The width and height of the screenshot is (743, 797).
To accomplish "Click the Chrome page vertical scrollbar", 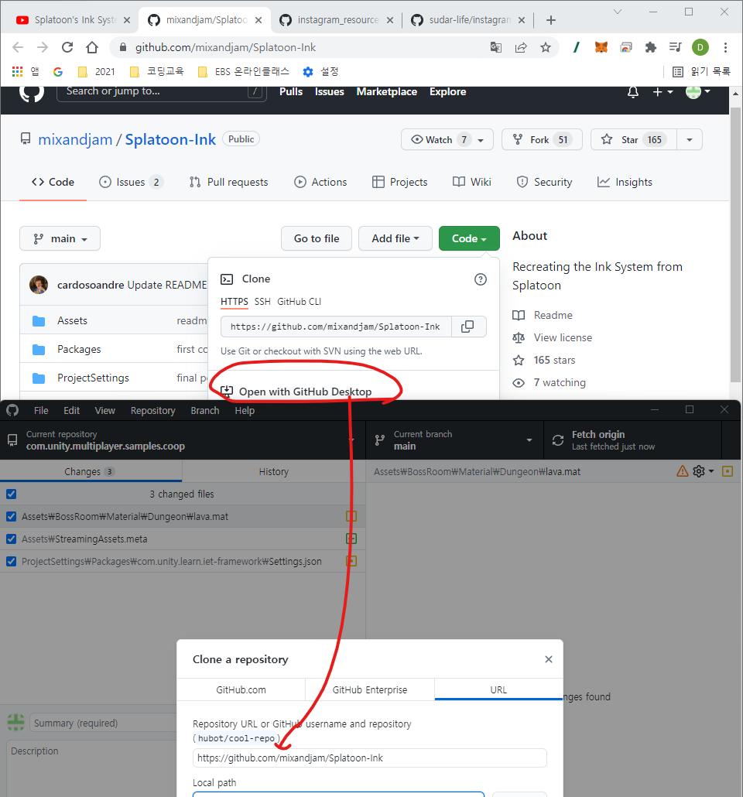I will 735,244.
